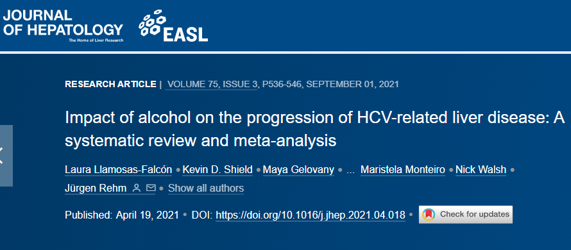The image size is (571, 250).
Task: Click the article title heading
Action: point(314,130)
